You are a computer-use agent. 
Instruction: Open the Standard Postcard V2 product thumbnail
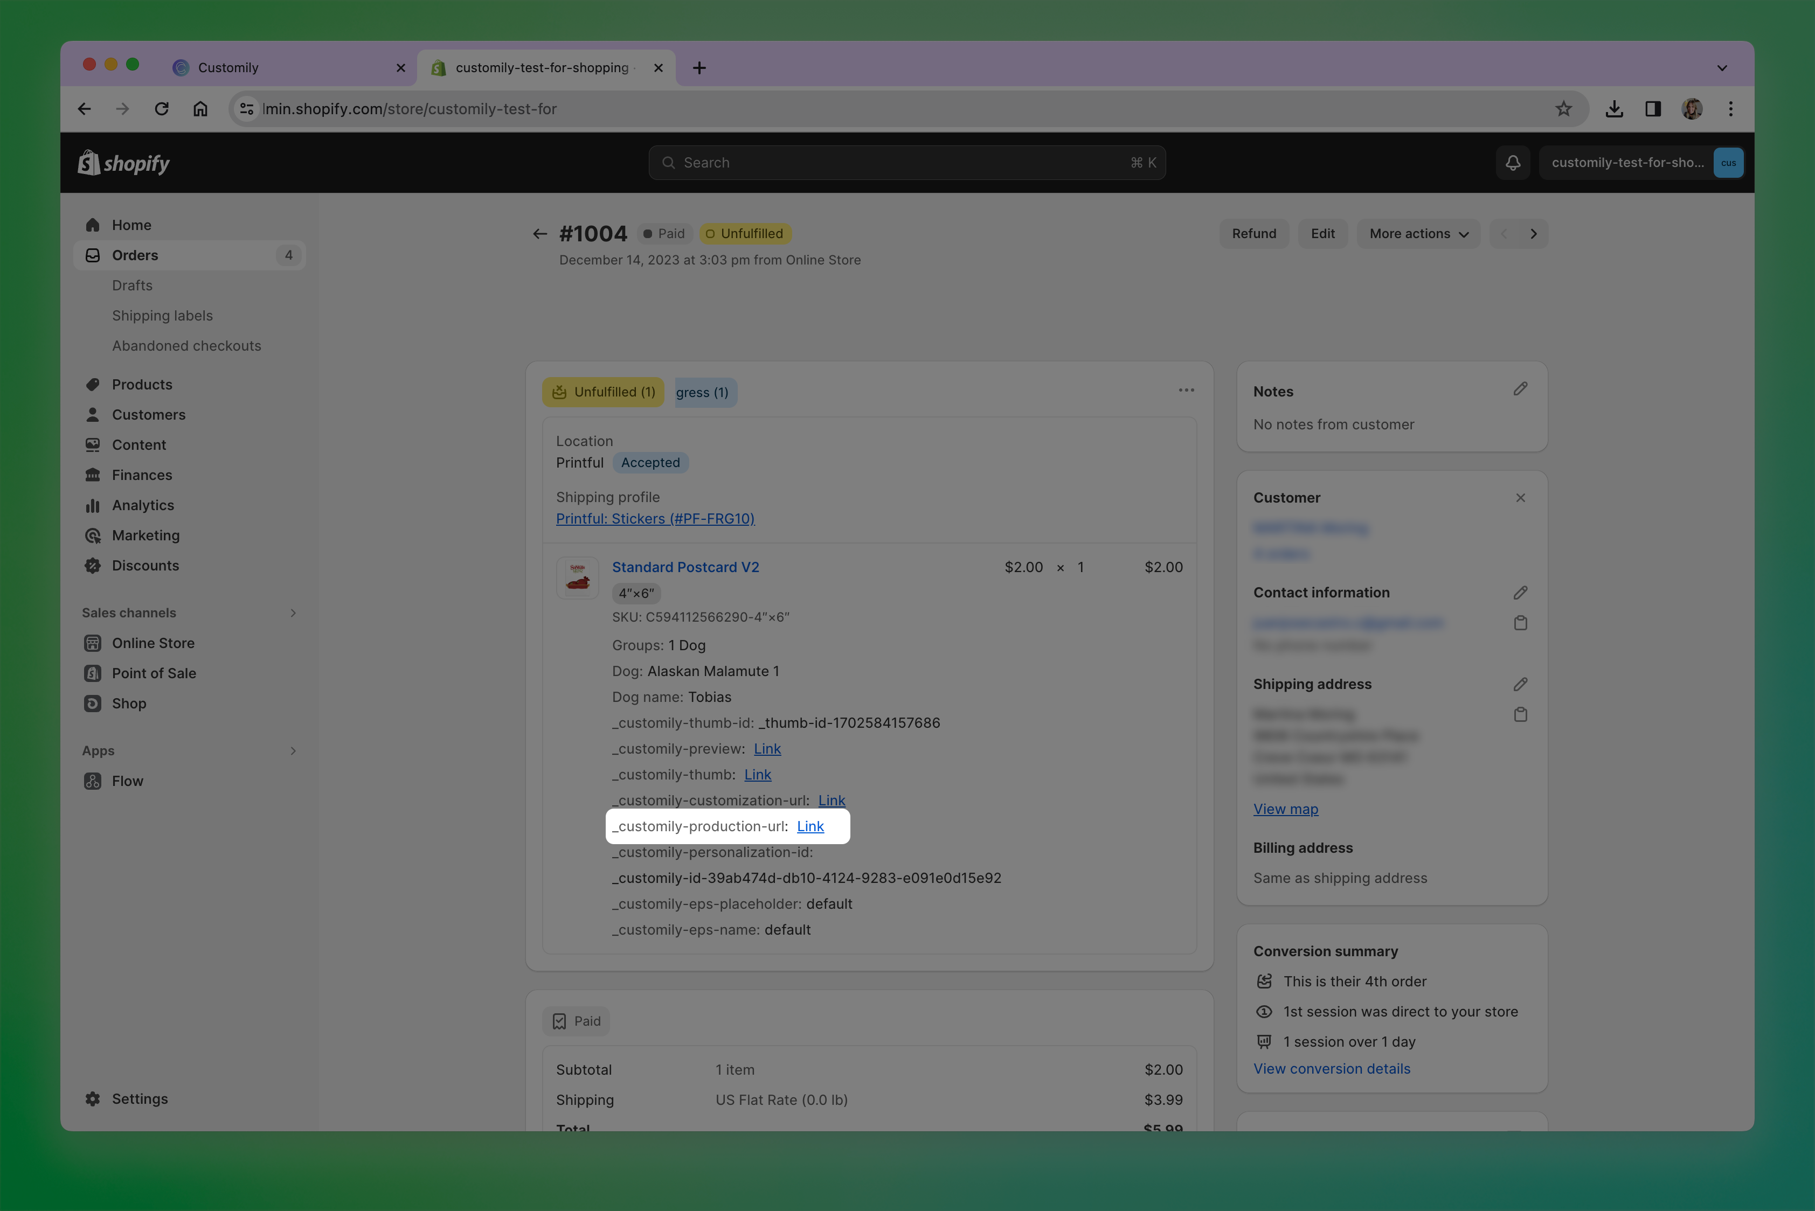tap(577, 577)
